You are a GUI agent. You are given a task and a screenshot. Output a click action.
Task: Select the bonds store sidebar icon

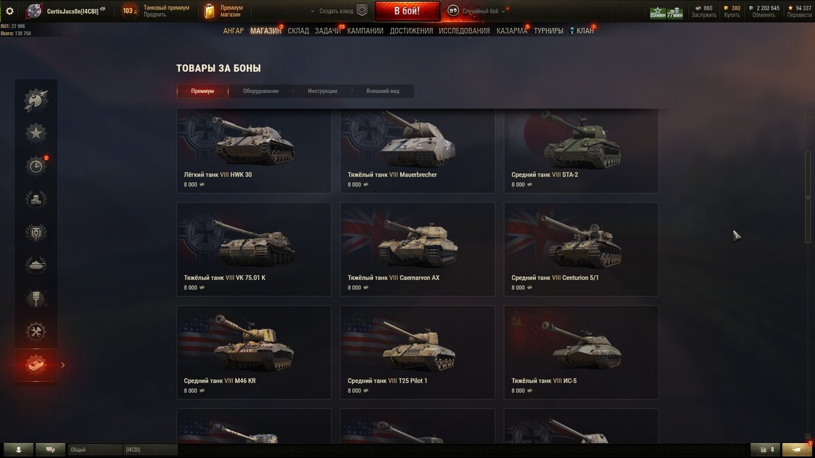pyautogui.click(x=36, y=365)
